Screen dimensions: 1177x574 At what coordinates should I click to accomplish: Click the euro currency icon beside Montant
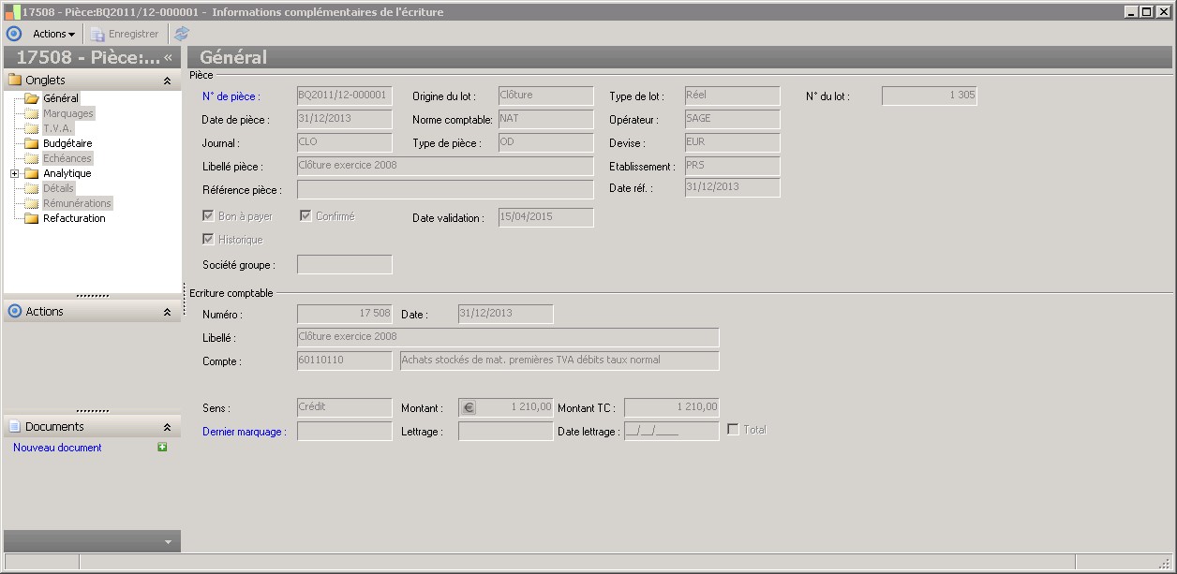[x=469, y=407]
